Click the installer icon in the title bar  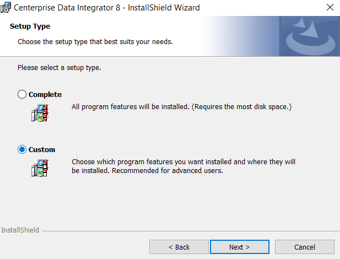click(x=6, y=8)
